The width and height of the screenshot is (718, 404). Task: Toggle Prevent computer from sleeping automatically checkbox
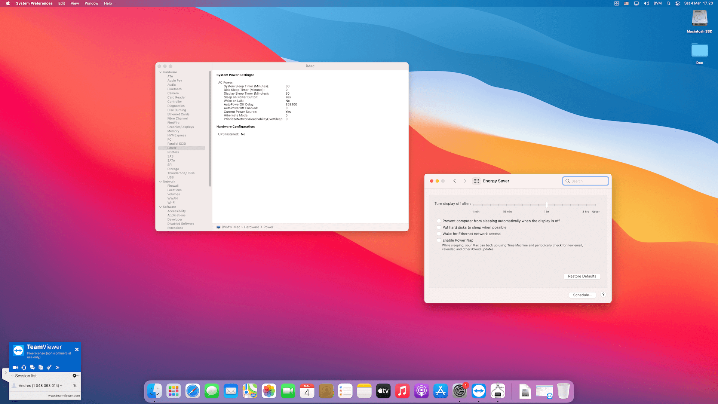[439, 221]
